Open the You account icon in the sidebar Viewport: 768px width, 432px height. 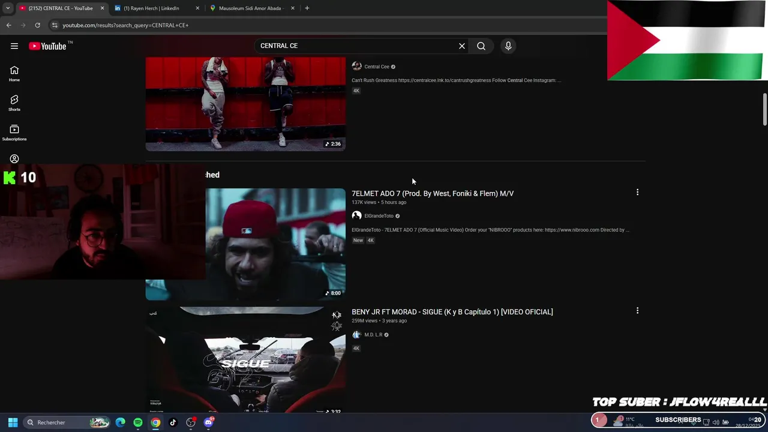tap(14, 159)
